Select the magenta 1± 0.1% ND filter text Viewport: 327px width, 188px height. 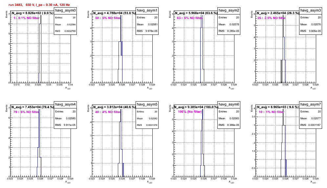point(27,18)
